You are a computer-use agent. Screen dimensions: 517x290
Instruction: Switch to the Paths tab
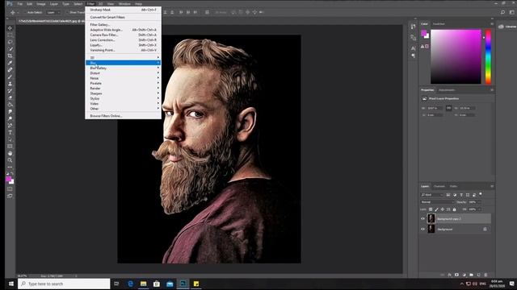pyautogui.click(x=453, y=186)
